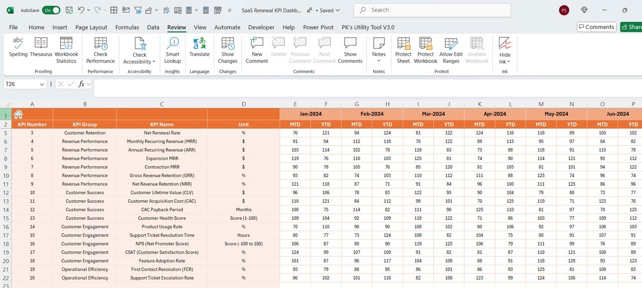The width and height of the screenshot is (642, 288).
Task: Click the share/export icon in quick access toolbar
Action: 148,10
